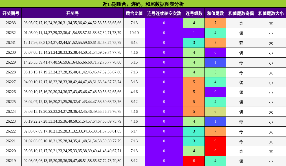Click ratio 8:12 in row 26225
This screenshot has height=166, width=286.
tap(134, 102)
